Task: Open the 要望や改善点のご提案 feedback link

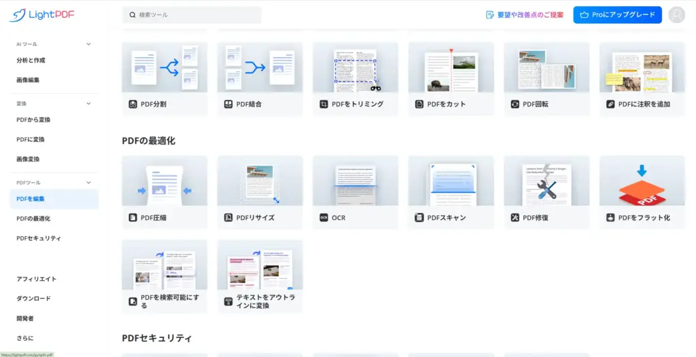Action: (x=525, y=15)
